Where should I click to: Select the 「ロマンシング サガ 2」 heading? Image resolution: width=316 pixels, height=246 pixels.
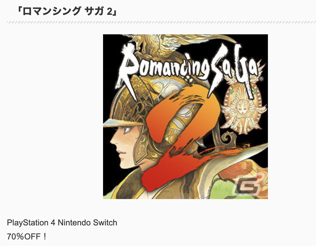tap(66, 12)
